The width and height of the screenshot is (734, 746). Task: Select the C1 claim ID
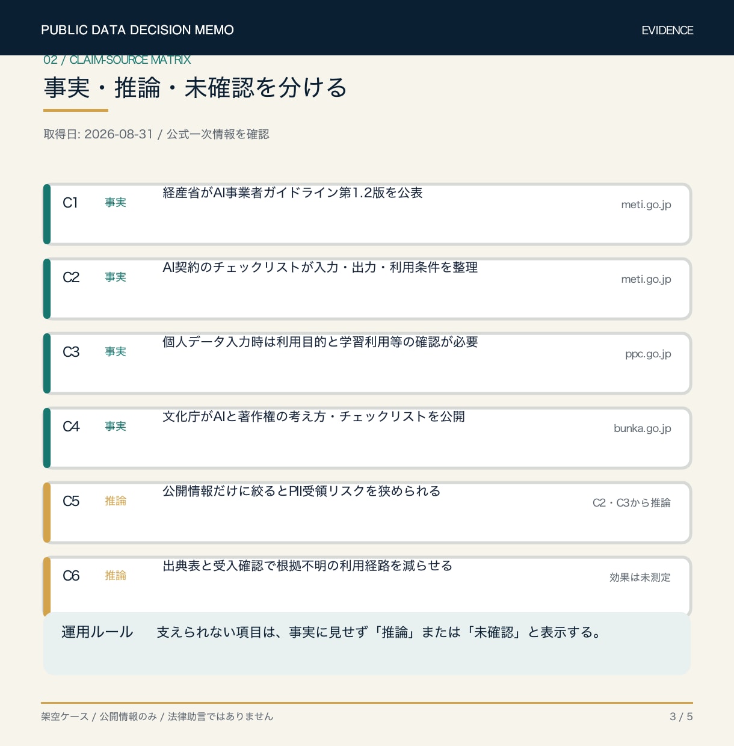coord(70,203)
